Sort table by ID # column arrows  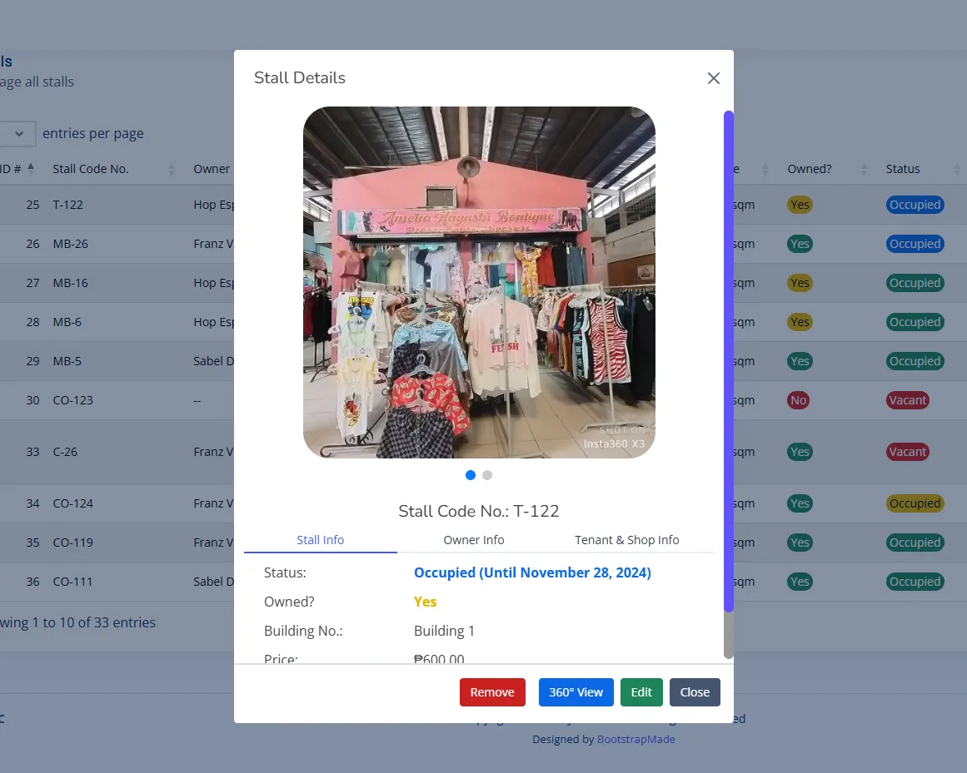tap(31, 169)
